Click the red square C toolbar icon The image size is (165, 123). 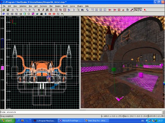click(119, 10)
